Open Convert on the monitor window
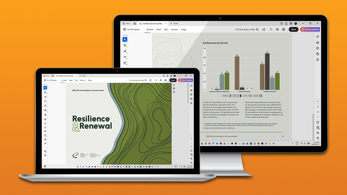Image resolution: width=347 pixels, height=195 pixels. click(174, 29)
